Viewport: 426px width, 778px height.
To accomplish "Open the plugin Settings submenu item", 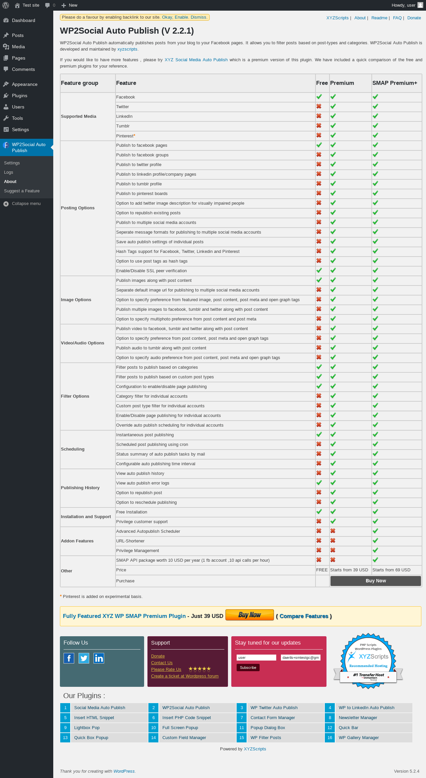I will point(12,163).
